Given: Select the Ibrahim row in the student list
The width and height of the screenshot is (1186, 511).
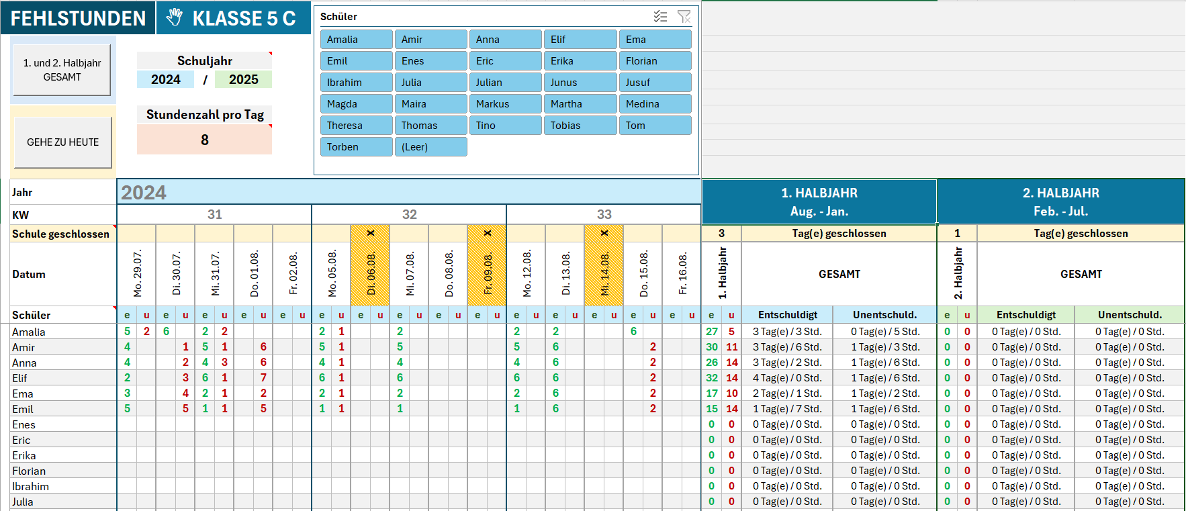Looking at the screenshot, I should pyautogui.click(x=31, y=486).
